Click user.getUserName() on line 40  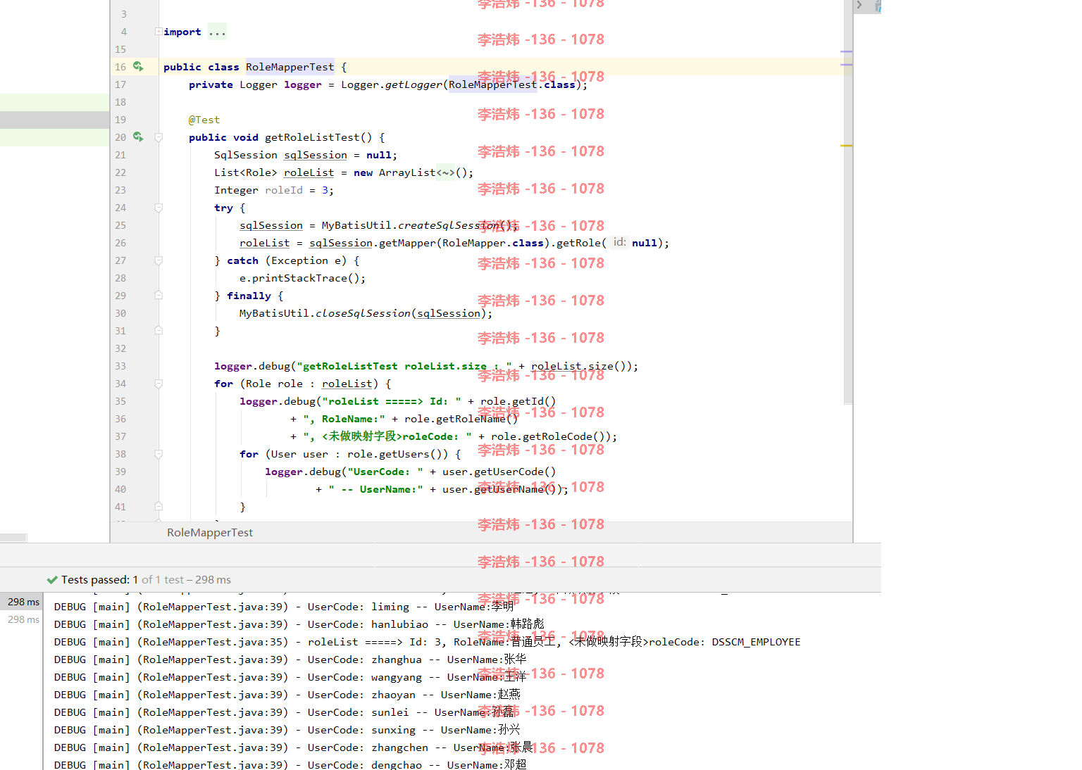coord(502,489)
